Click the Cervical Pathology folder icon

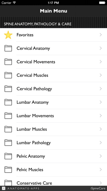(x=8, y=89)
